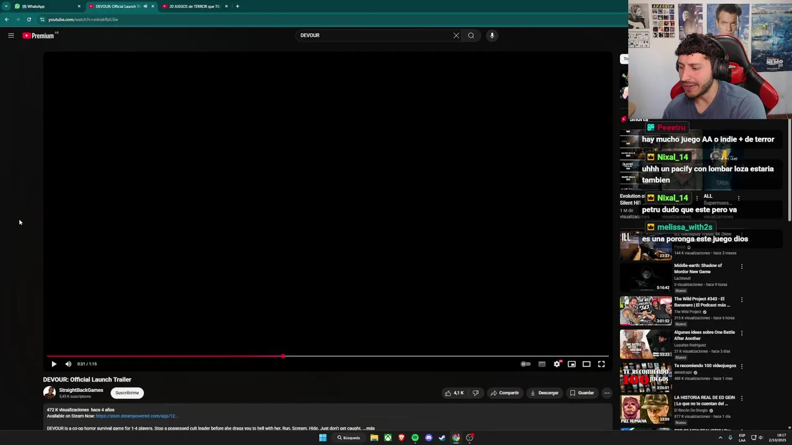Run the search with the magnifier button
Screen dimensions: 792x445
[x=471, y=35]
